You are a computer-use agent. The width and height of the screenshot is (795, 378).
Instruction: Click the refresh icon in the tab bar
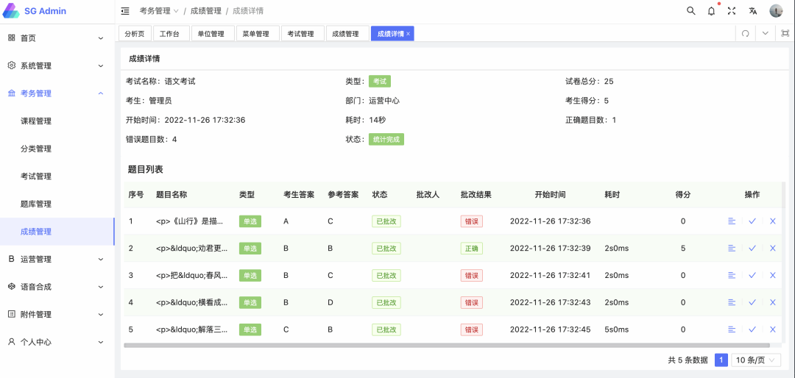745,33
